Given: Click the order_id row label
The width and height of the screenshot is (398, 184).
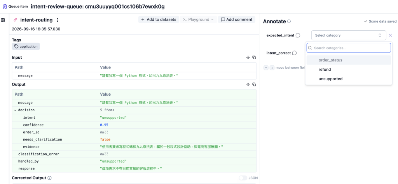Looking at the screenshot, I should click(x=31, y=132).
